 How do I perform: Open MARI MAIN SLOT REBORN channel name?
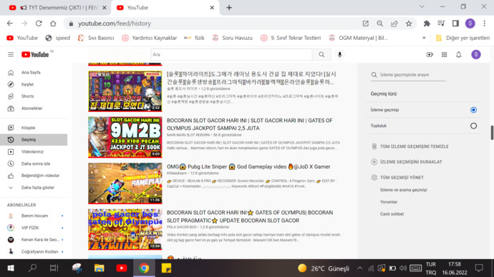pyautogui.click(x=188, y=135)
